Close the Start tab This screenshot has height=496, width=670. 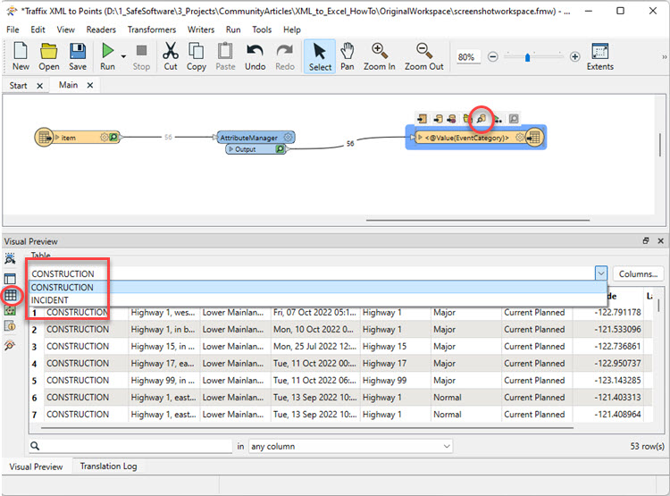39,86
